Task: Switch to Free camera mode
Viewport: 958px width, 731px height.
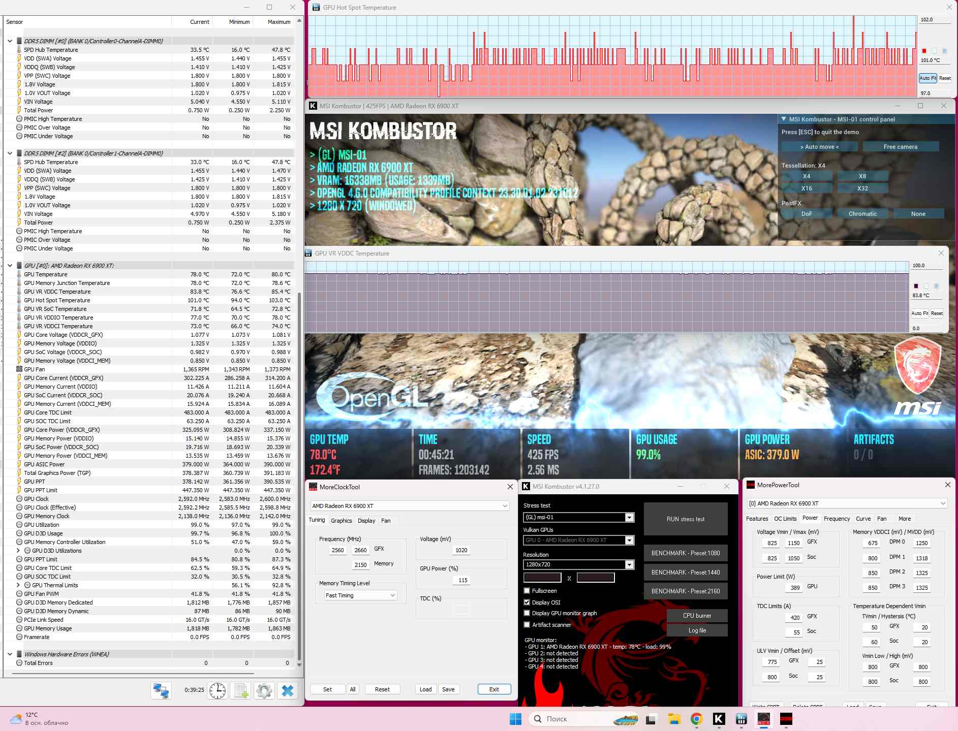Action: pos(901,147)
